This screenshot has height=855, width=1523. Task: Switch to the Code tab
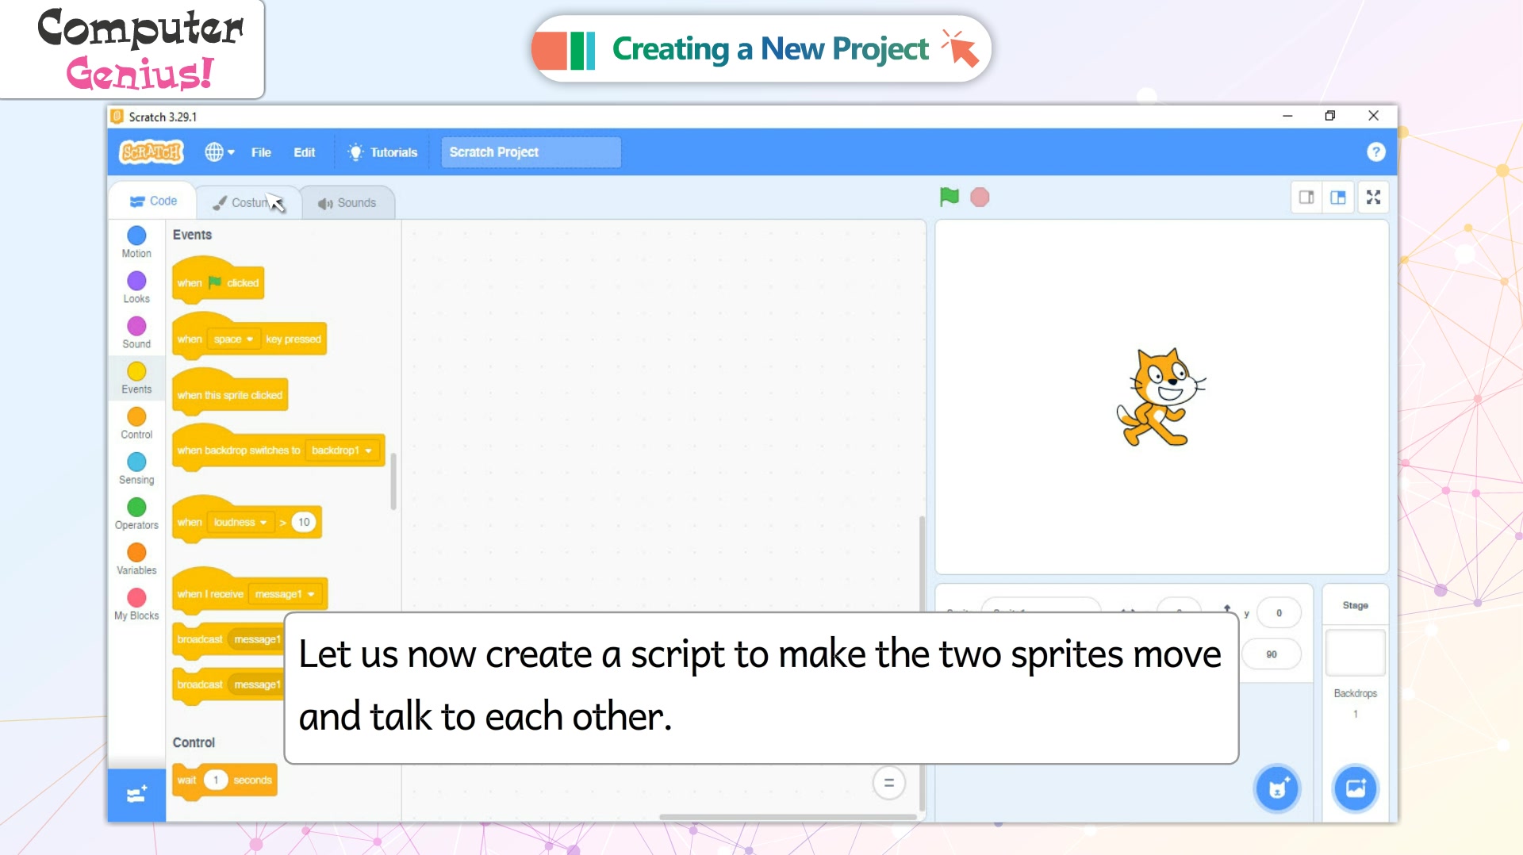pyautogui.click(x=153, y=201)
